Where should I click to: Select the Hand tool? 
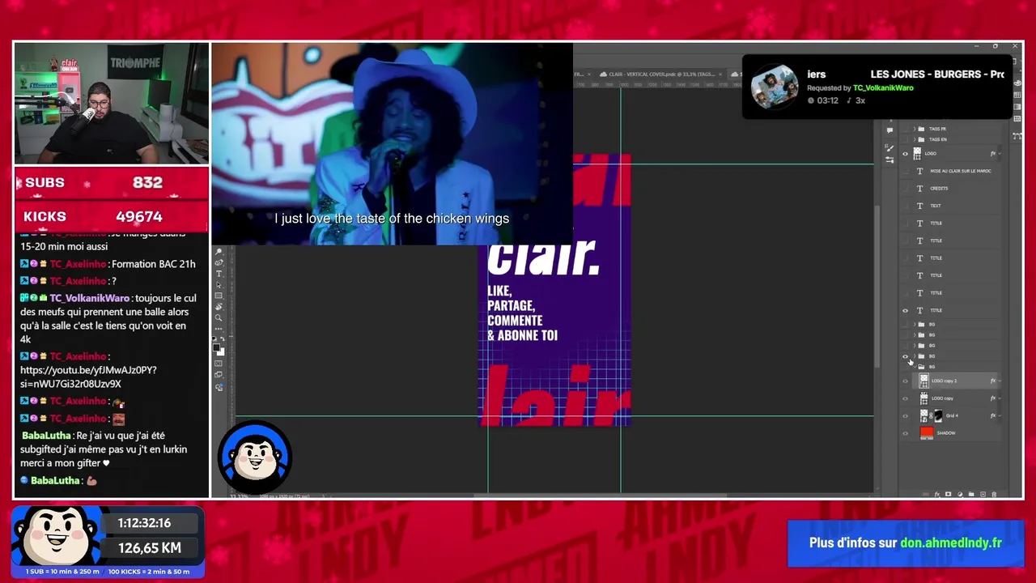coord(219,307)
